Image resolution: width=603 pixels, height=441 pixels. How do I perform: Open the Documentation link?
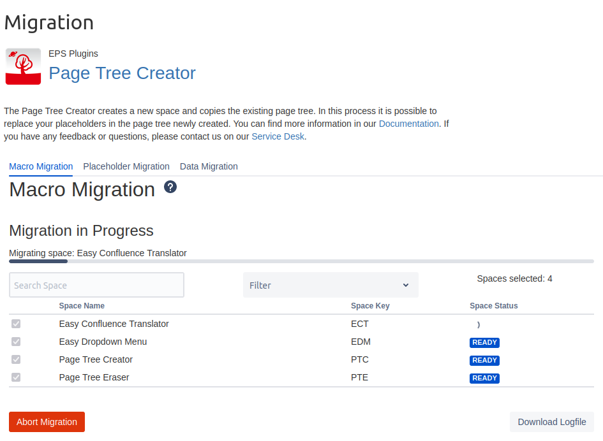pos(408,124)
